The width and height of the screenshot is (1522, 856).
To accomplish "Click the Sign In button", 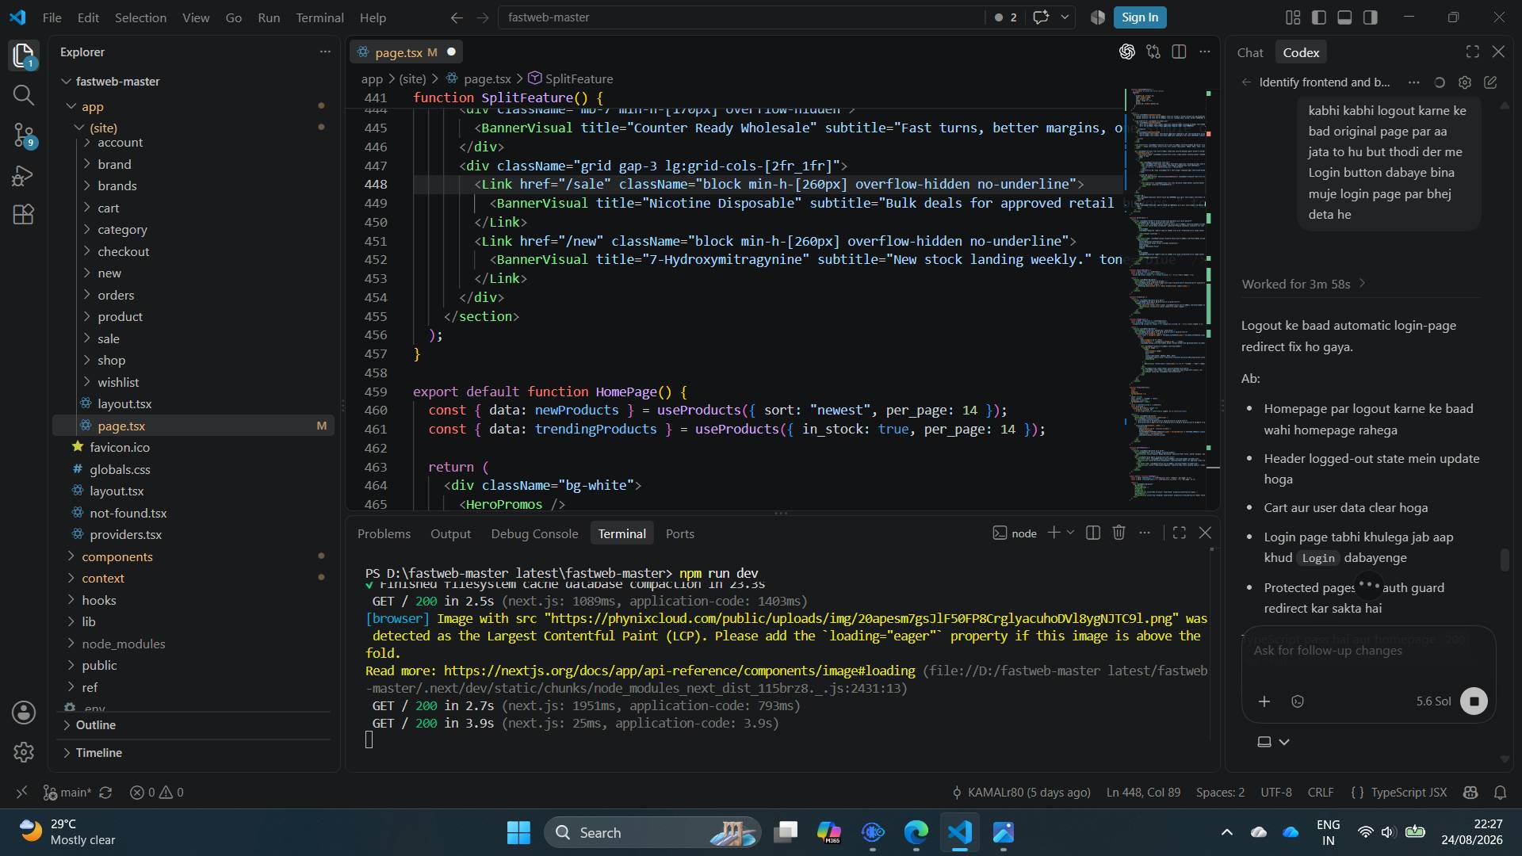I will pyautogui.click(x=1139, y=17).
